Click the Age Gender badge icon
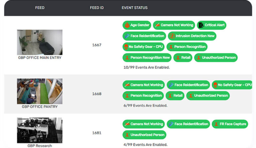The height and width of the screenshot is (148, 256). click(x=127, y=25)
